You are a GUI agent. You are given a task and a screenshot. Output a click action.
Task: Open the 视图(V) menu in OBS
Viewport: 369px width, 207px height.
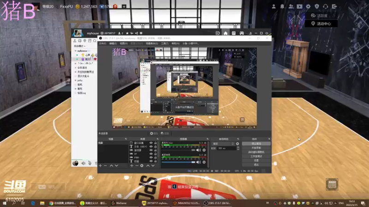click(x=124, y=43)
